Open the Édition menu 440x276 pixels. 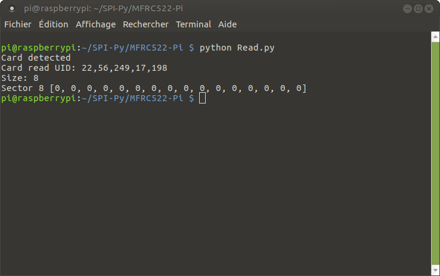54,24
